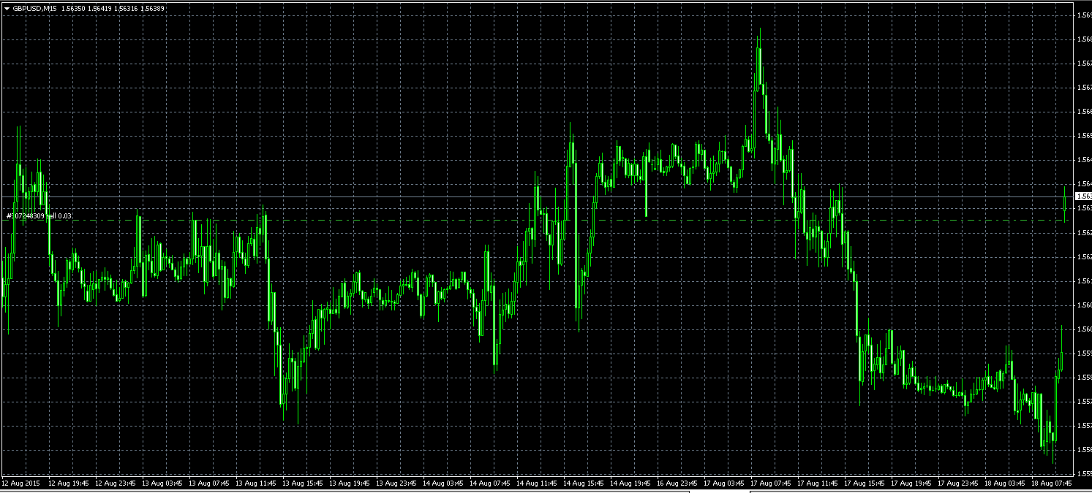Click the 18 Aug 07:45 time label
This screenshot has height=493, width=1092.
[x=1052, y=484]
